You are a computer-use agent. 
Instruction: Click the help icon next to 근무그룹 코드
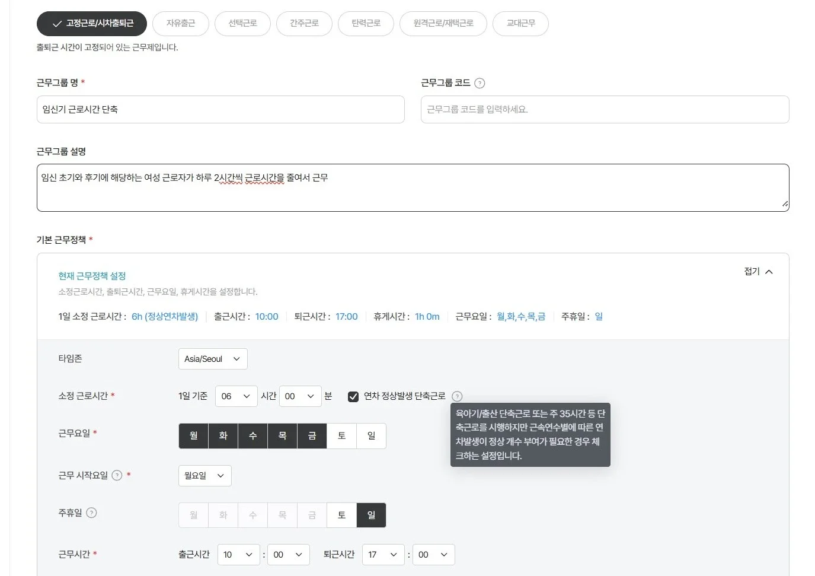pos(480,82)
